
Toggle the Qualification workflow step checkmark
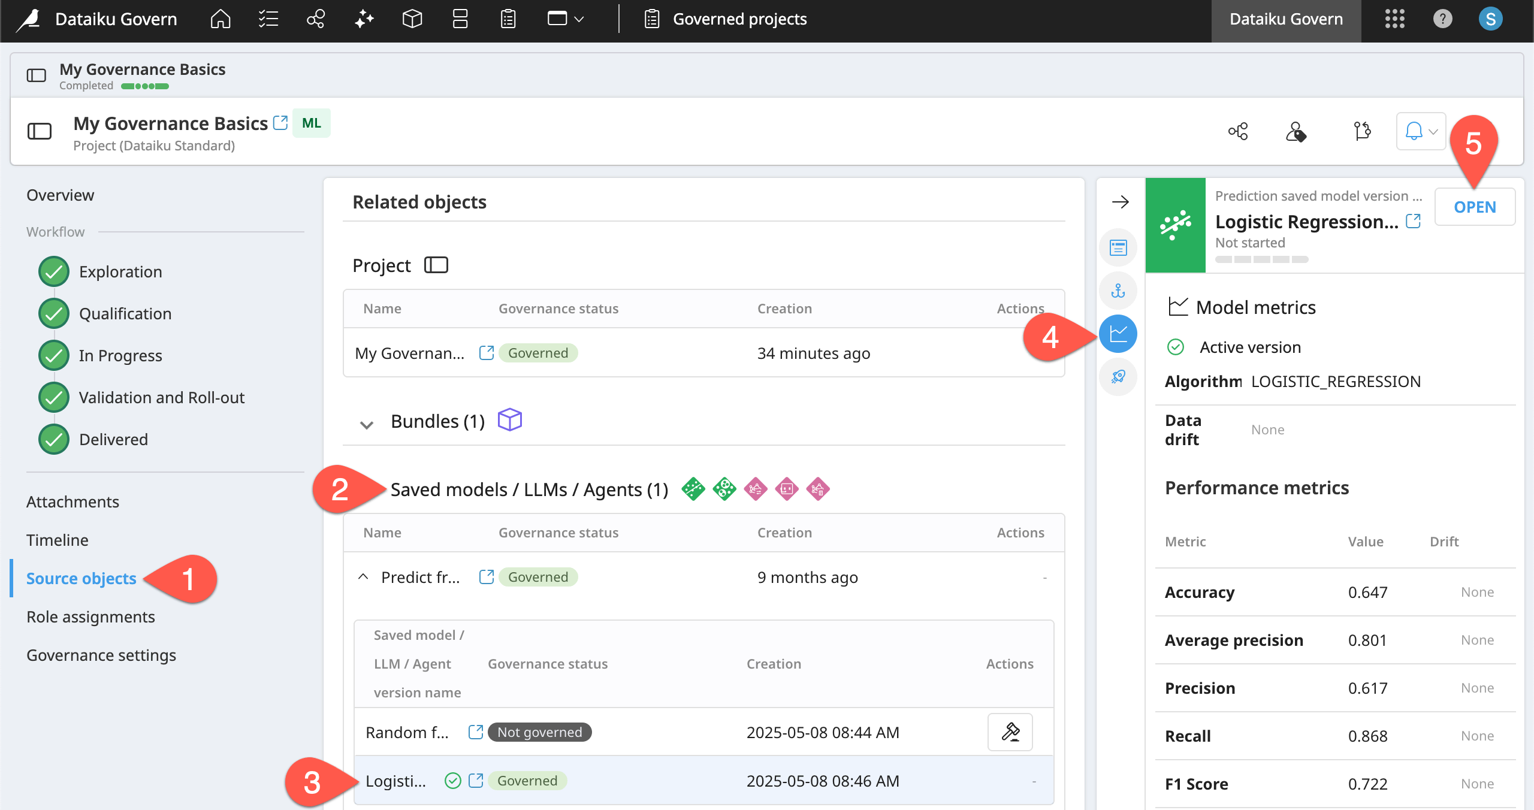click(x=54, y=314)
